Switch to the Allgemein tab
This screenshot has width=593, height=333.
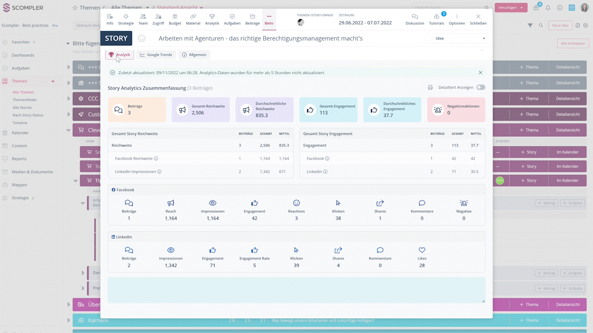click(x=195, y=55)
